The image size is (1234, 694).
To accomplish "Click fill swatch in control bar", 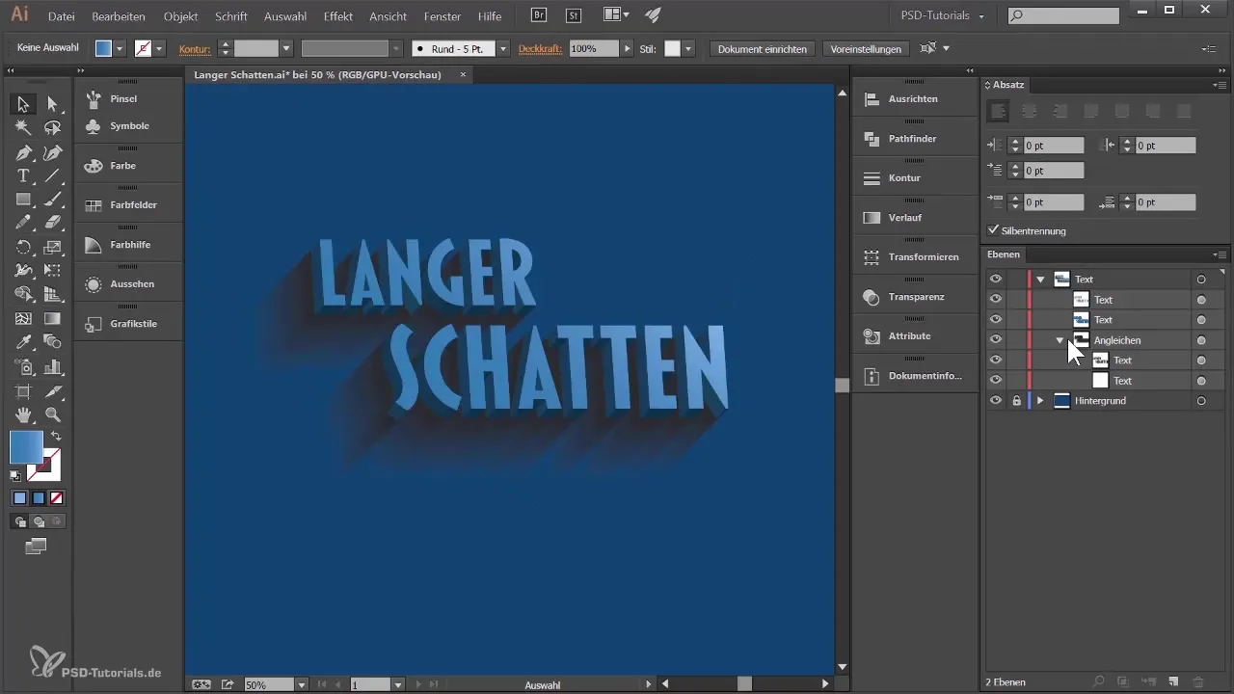I will point(104,48).
